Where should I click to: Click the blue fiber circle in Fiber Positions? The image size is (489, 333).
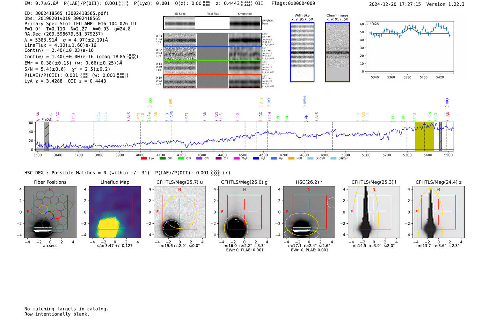click(x=49, y=216)
